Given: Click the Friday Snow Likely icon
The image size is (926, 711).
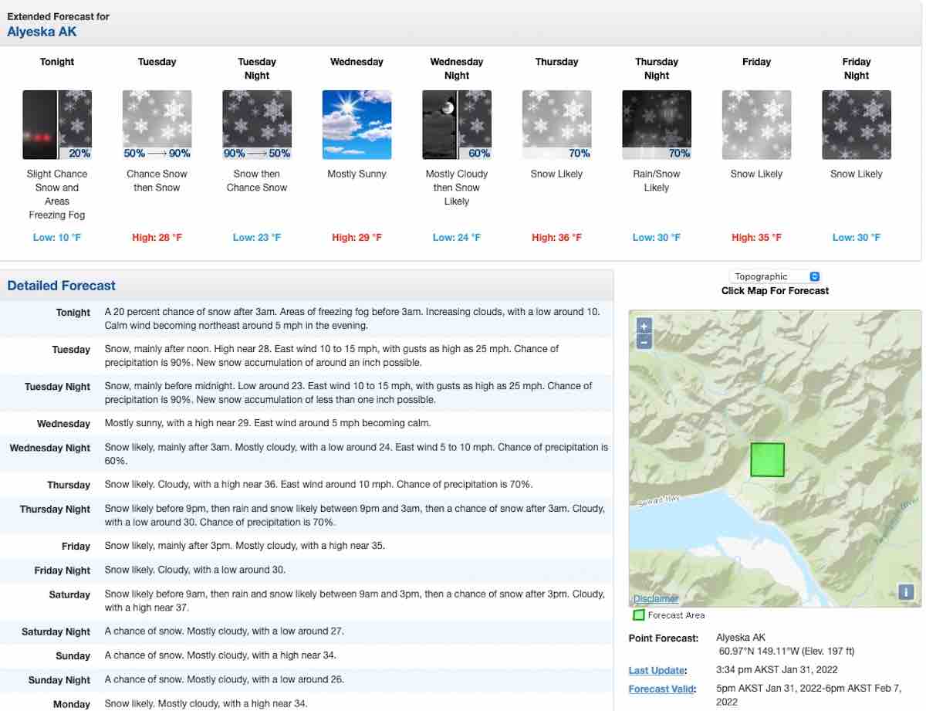Looking at the screenshot, I should point(757,125).
